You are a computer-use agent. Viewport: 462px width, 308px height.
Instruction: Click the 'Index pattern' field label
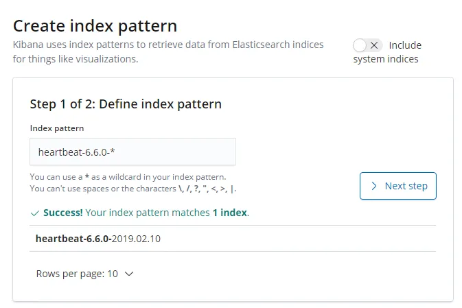tap(57, 128)
